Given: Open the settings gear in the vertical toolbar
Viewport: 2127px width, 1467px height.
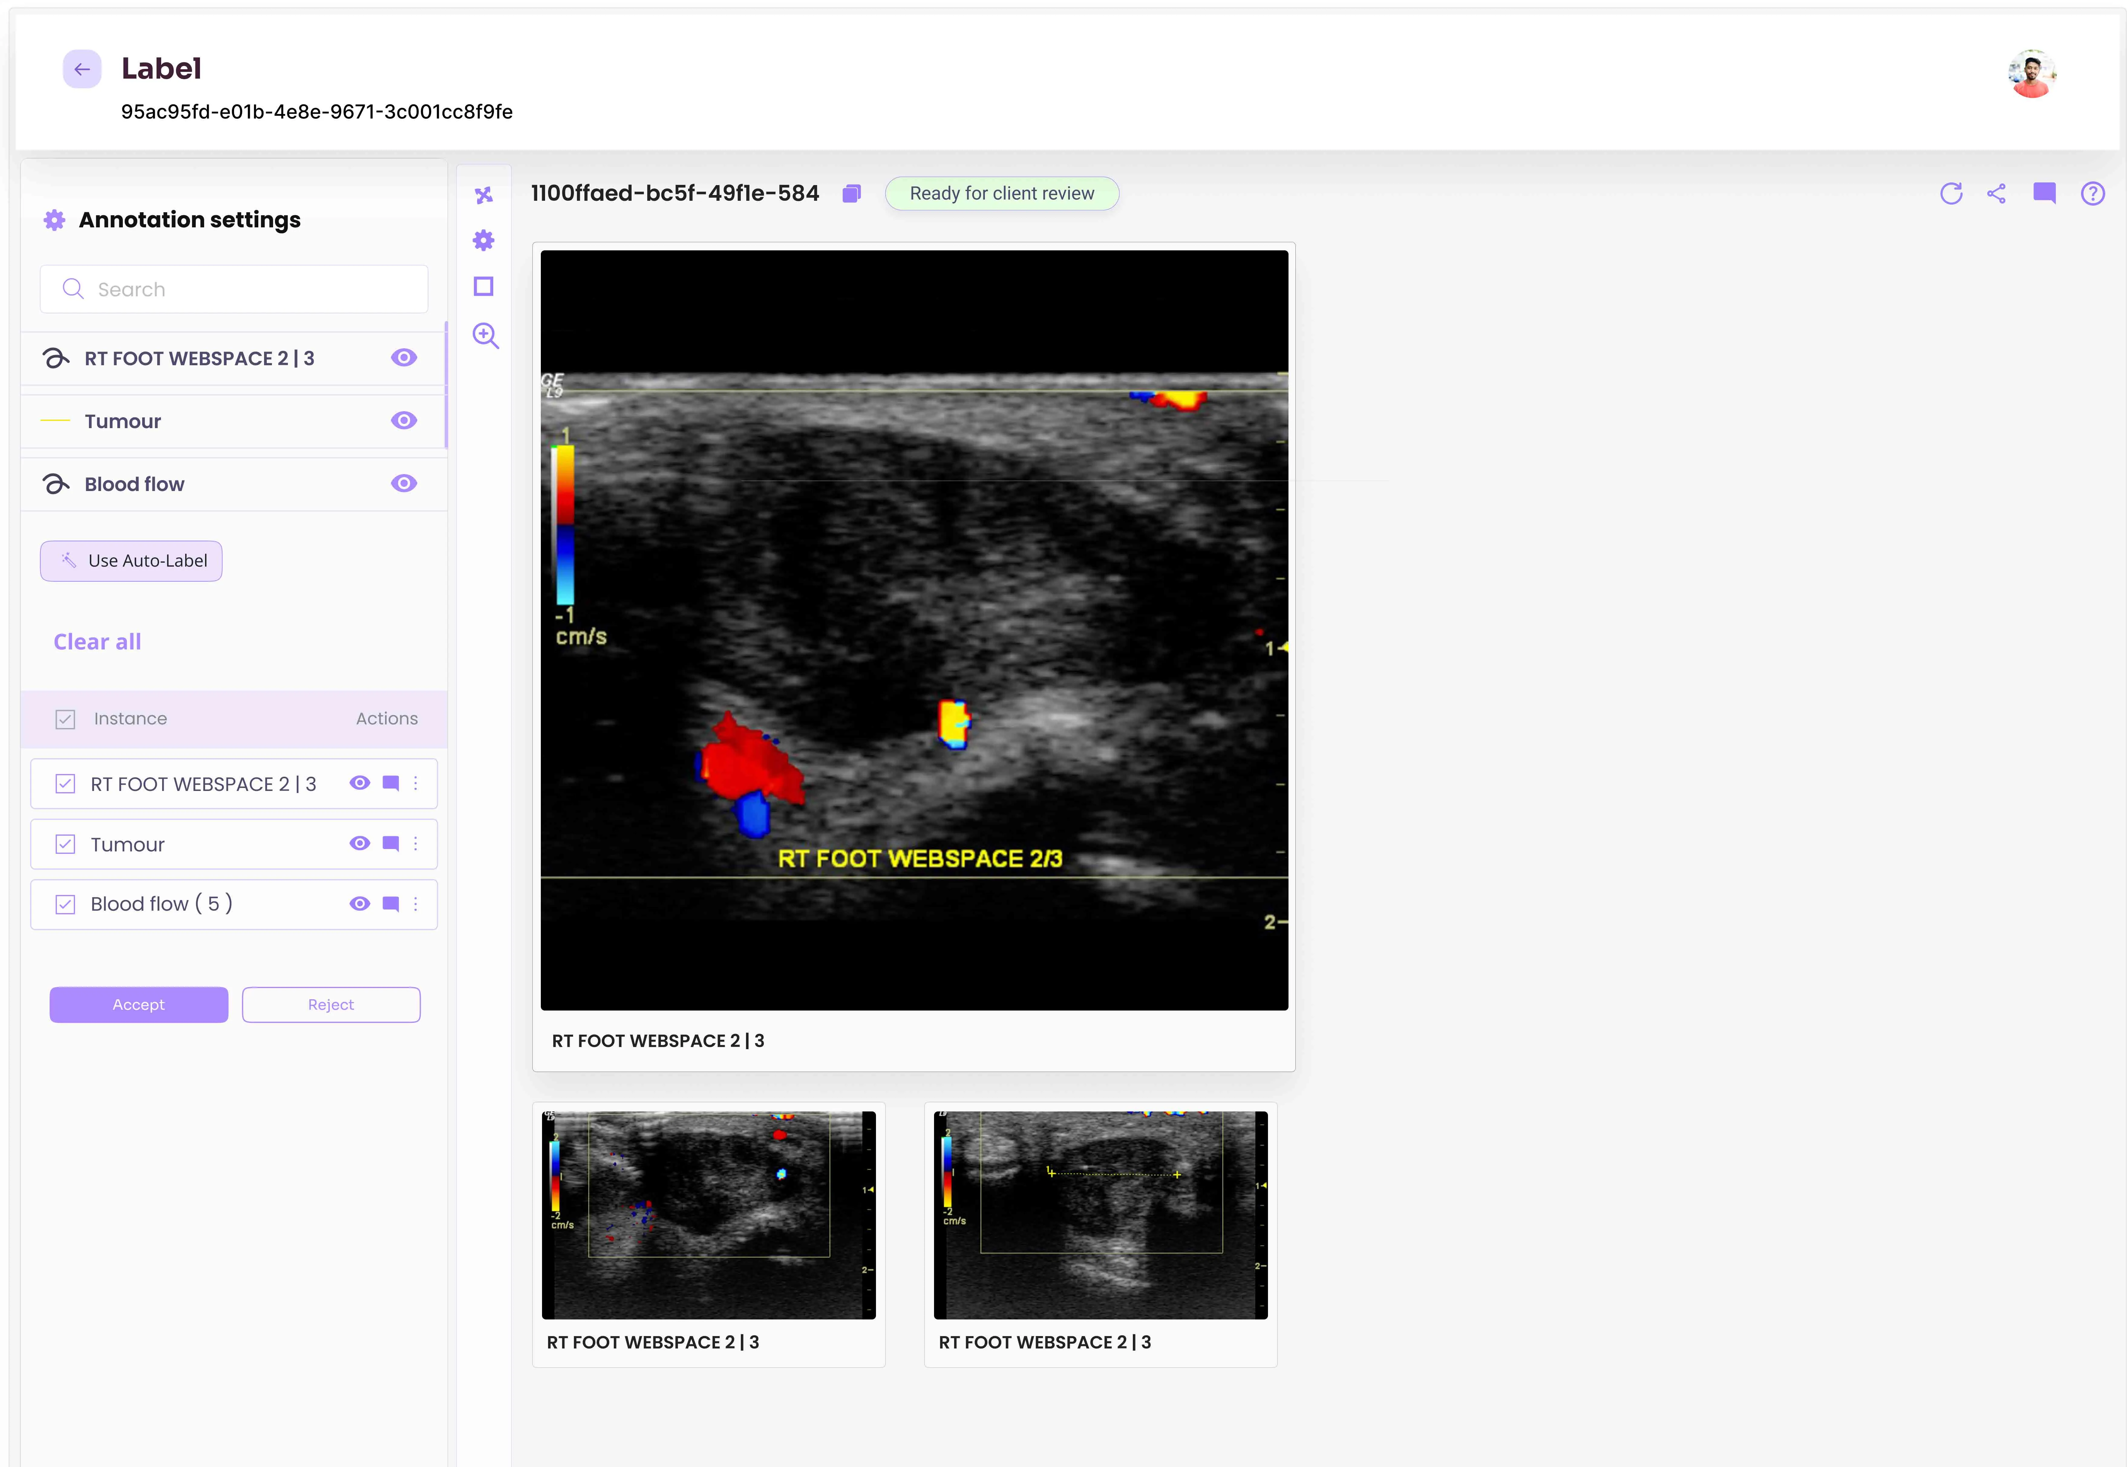Looking at the screenshot, I should (x=484, y=241).
